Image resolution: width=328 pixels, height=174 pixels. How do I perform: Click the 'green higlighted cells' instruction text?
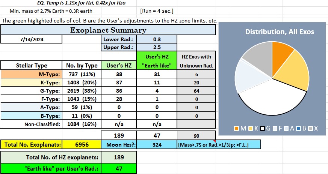(110, 21)
